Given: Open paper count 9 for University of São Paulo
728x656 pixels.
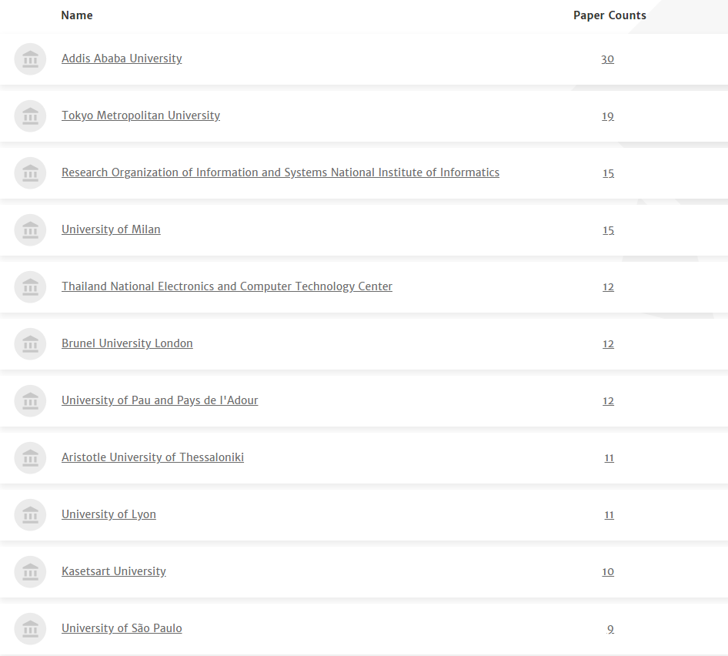Looking at the screenshot, I should coord(610,629).
